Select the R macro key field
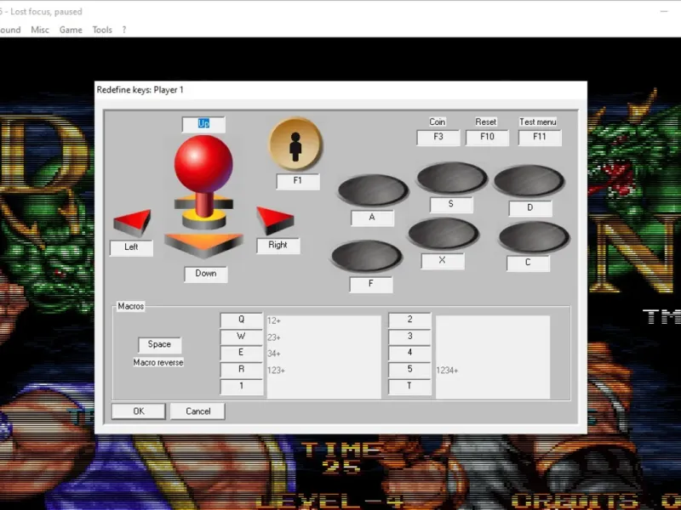Screen dimensions: 681x510 [x=242, y=370]
